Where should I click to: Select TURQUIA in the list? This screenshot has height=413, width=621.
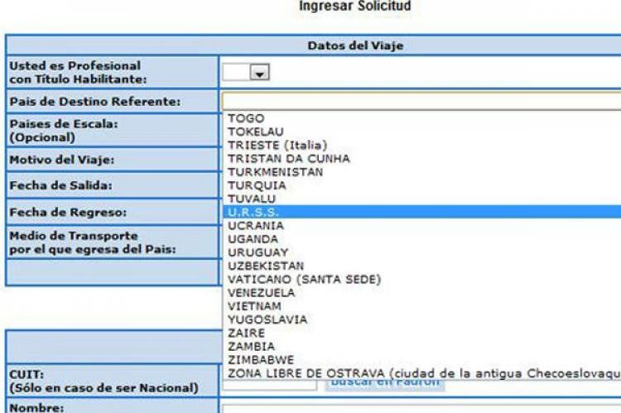pos(422,185)
